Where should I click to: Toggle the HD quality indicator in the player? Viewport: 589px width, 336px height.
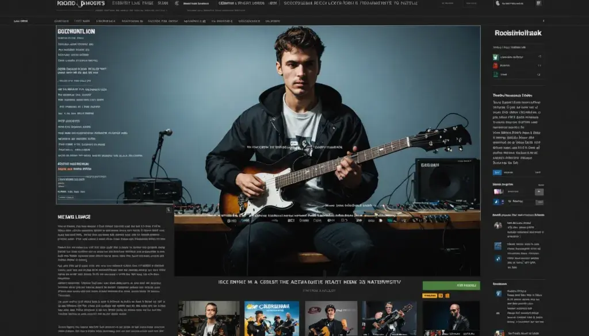(235, 219)
